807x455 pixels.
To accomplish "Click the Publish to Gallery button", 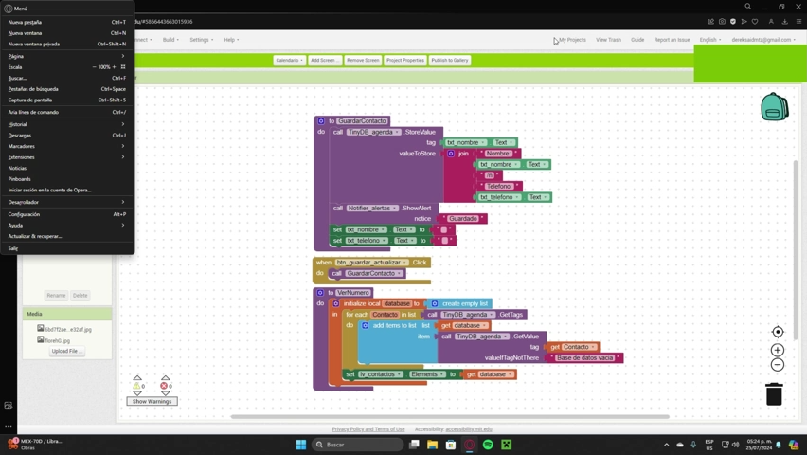I will pos(450,60).
